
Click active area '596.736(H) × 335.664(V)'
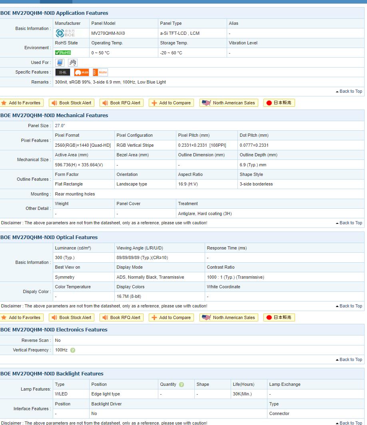click(79, 165)
